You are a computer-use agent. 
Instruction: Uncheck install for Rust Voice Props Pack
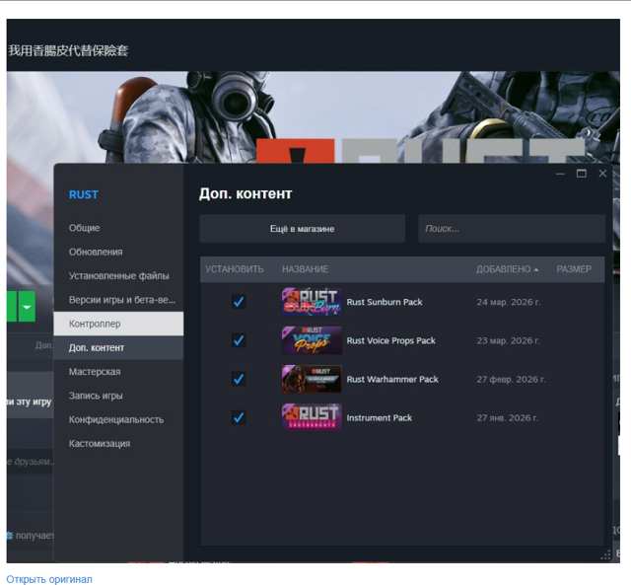pyautogui.click(x=239, y=340)
